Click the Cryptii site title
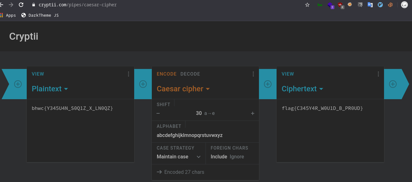Viewport: 412px width, 182px height. [24, 36]
